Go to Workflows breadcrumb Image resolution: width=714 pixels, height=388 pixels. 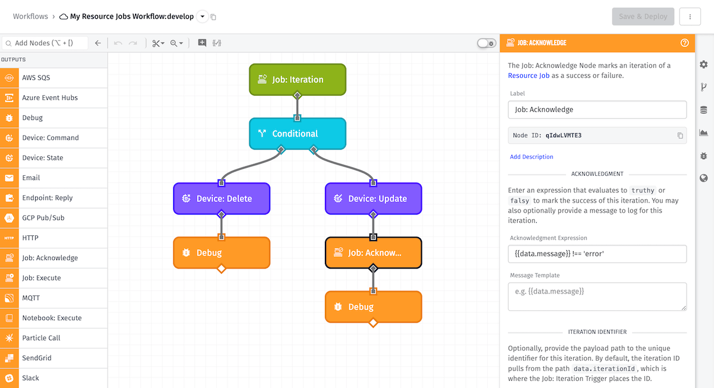tap(30, 17)
